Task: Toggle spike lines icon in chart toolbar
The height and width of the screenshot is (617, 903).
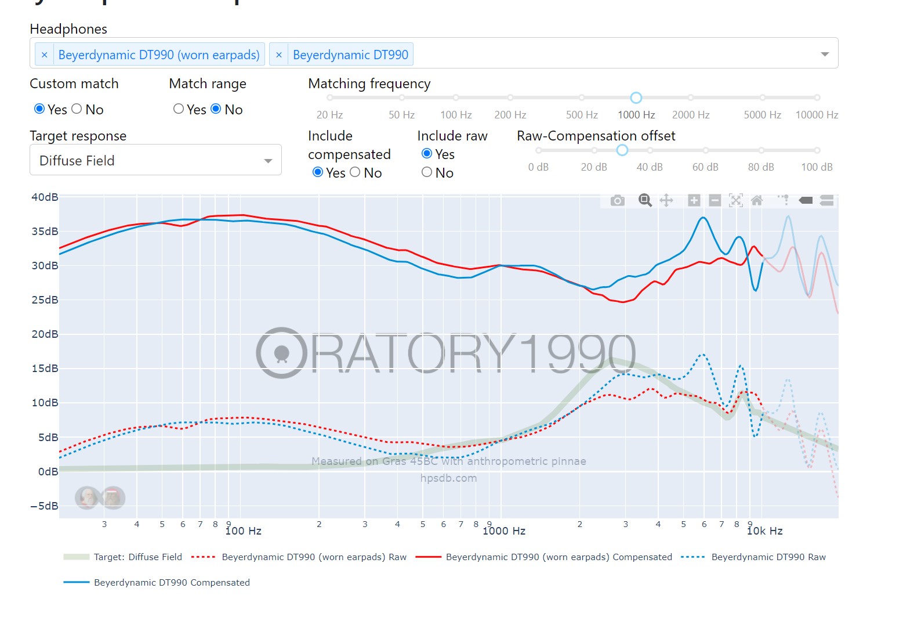Action: tap(784, 200)
